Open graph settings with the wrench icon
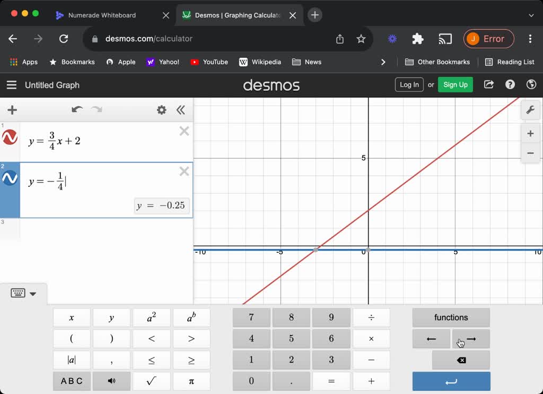The image size is (543, 394). coord(531,110)
